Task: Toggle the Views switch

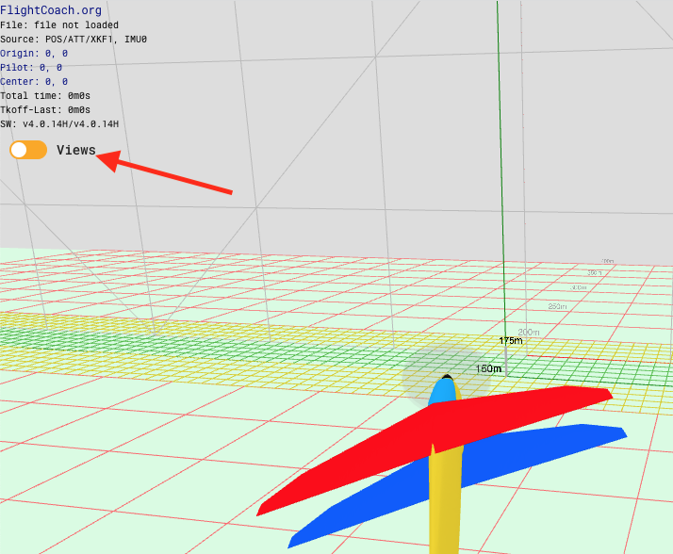Action: 28,150
